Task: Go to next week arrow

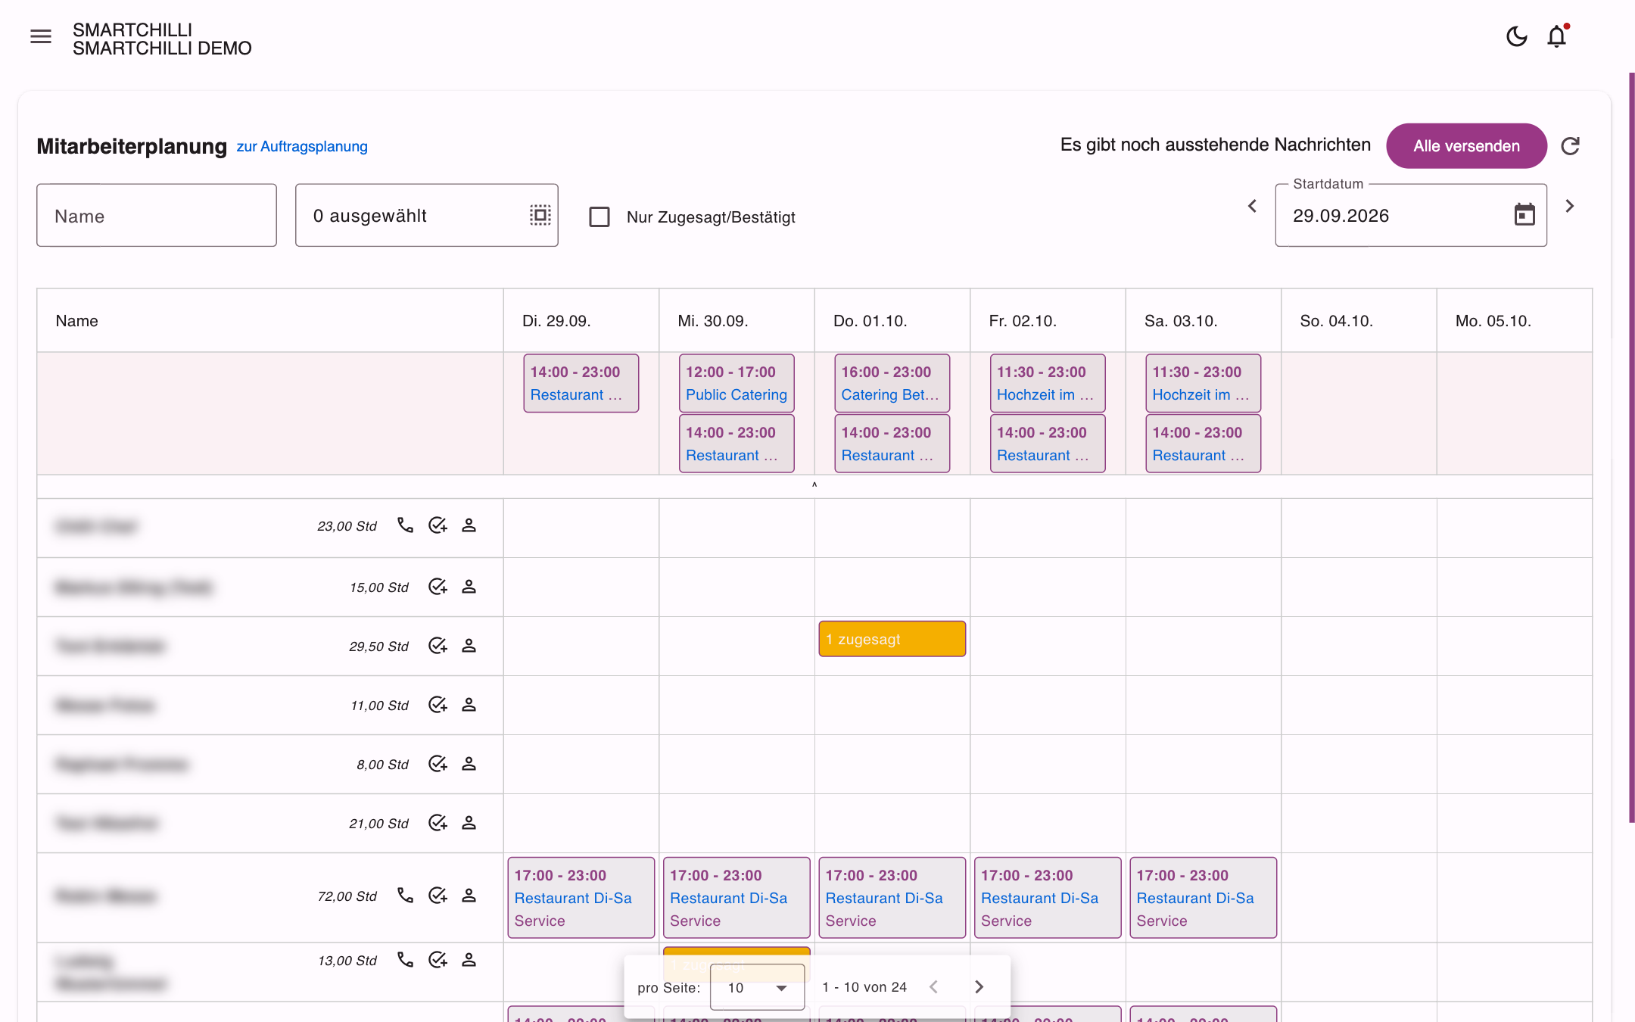Action: click(x=1570, y=206)
